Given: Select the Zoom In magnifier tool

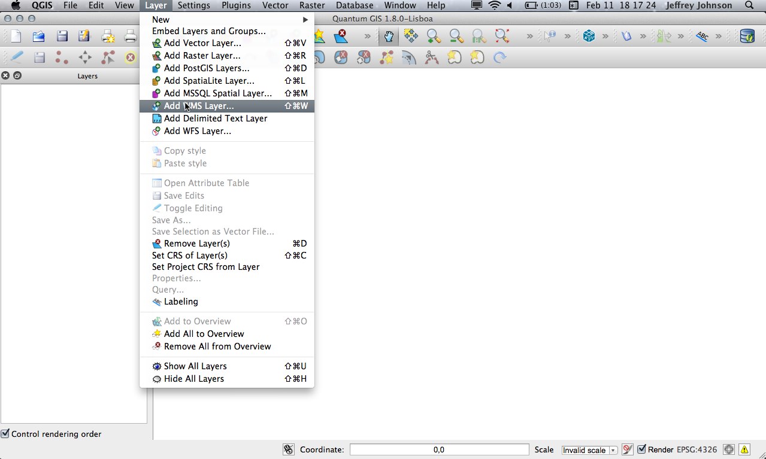Looking at the screenshot, I should 434,37.
